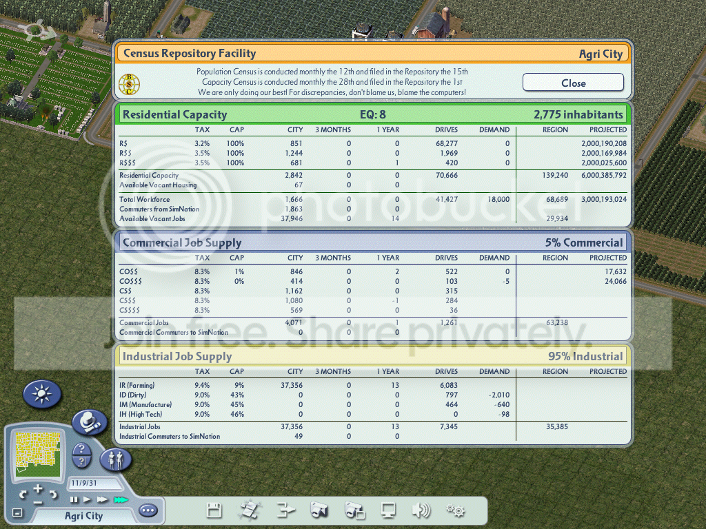Viewport: 706px width, 529px height.
Task: Click Available Vacant Jobs value 37,946
Action: [x=292, y=218]
